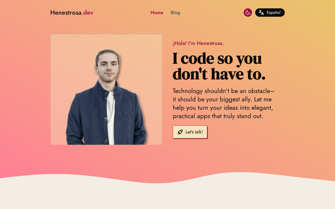The height and width of the screenshot is (209, 335).
Task: Click the white shirt in the portrait
Action: tap(111, 118)
